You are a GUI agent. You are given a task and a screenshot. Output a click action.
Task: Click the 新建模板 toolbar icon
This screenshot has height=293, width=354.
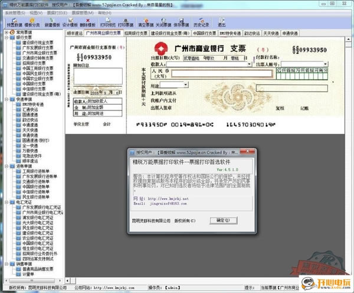point(53,22)
